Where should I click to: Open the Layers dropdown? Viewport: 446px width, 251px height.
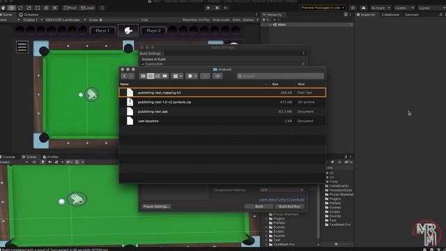tap(404, 8)
